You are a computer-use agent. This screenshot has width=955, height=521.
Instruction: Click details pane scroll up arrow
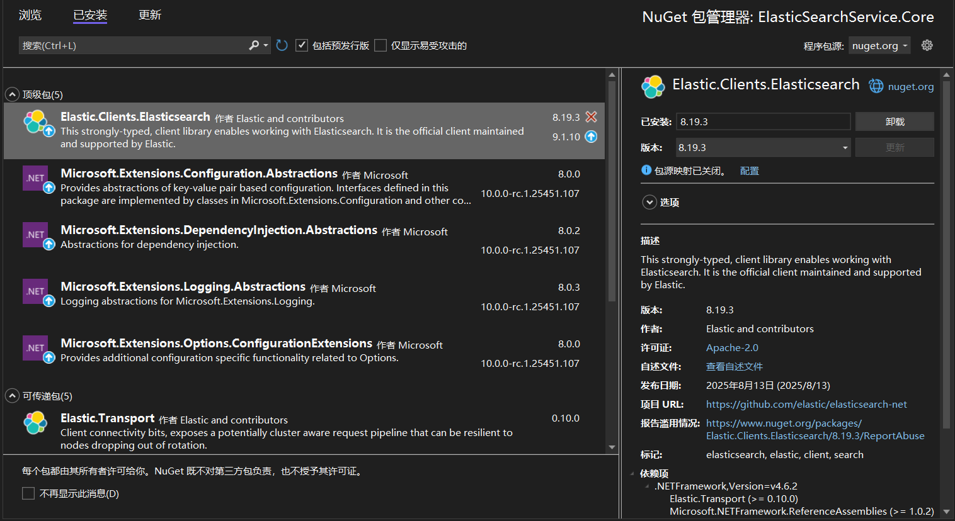click(x=946, y=74)
